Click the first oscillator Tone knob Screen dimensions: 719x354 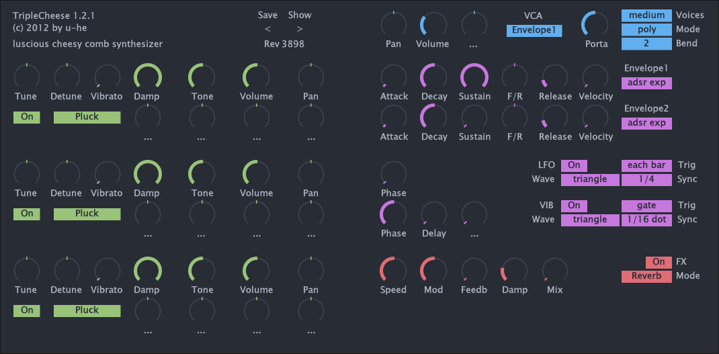[x=202, y=76]
